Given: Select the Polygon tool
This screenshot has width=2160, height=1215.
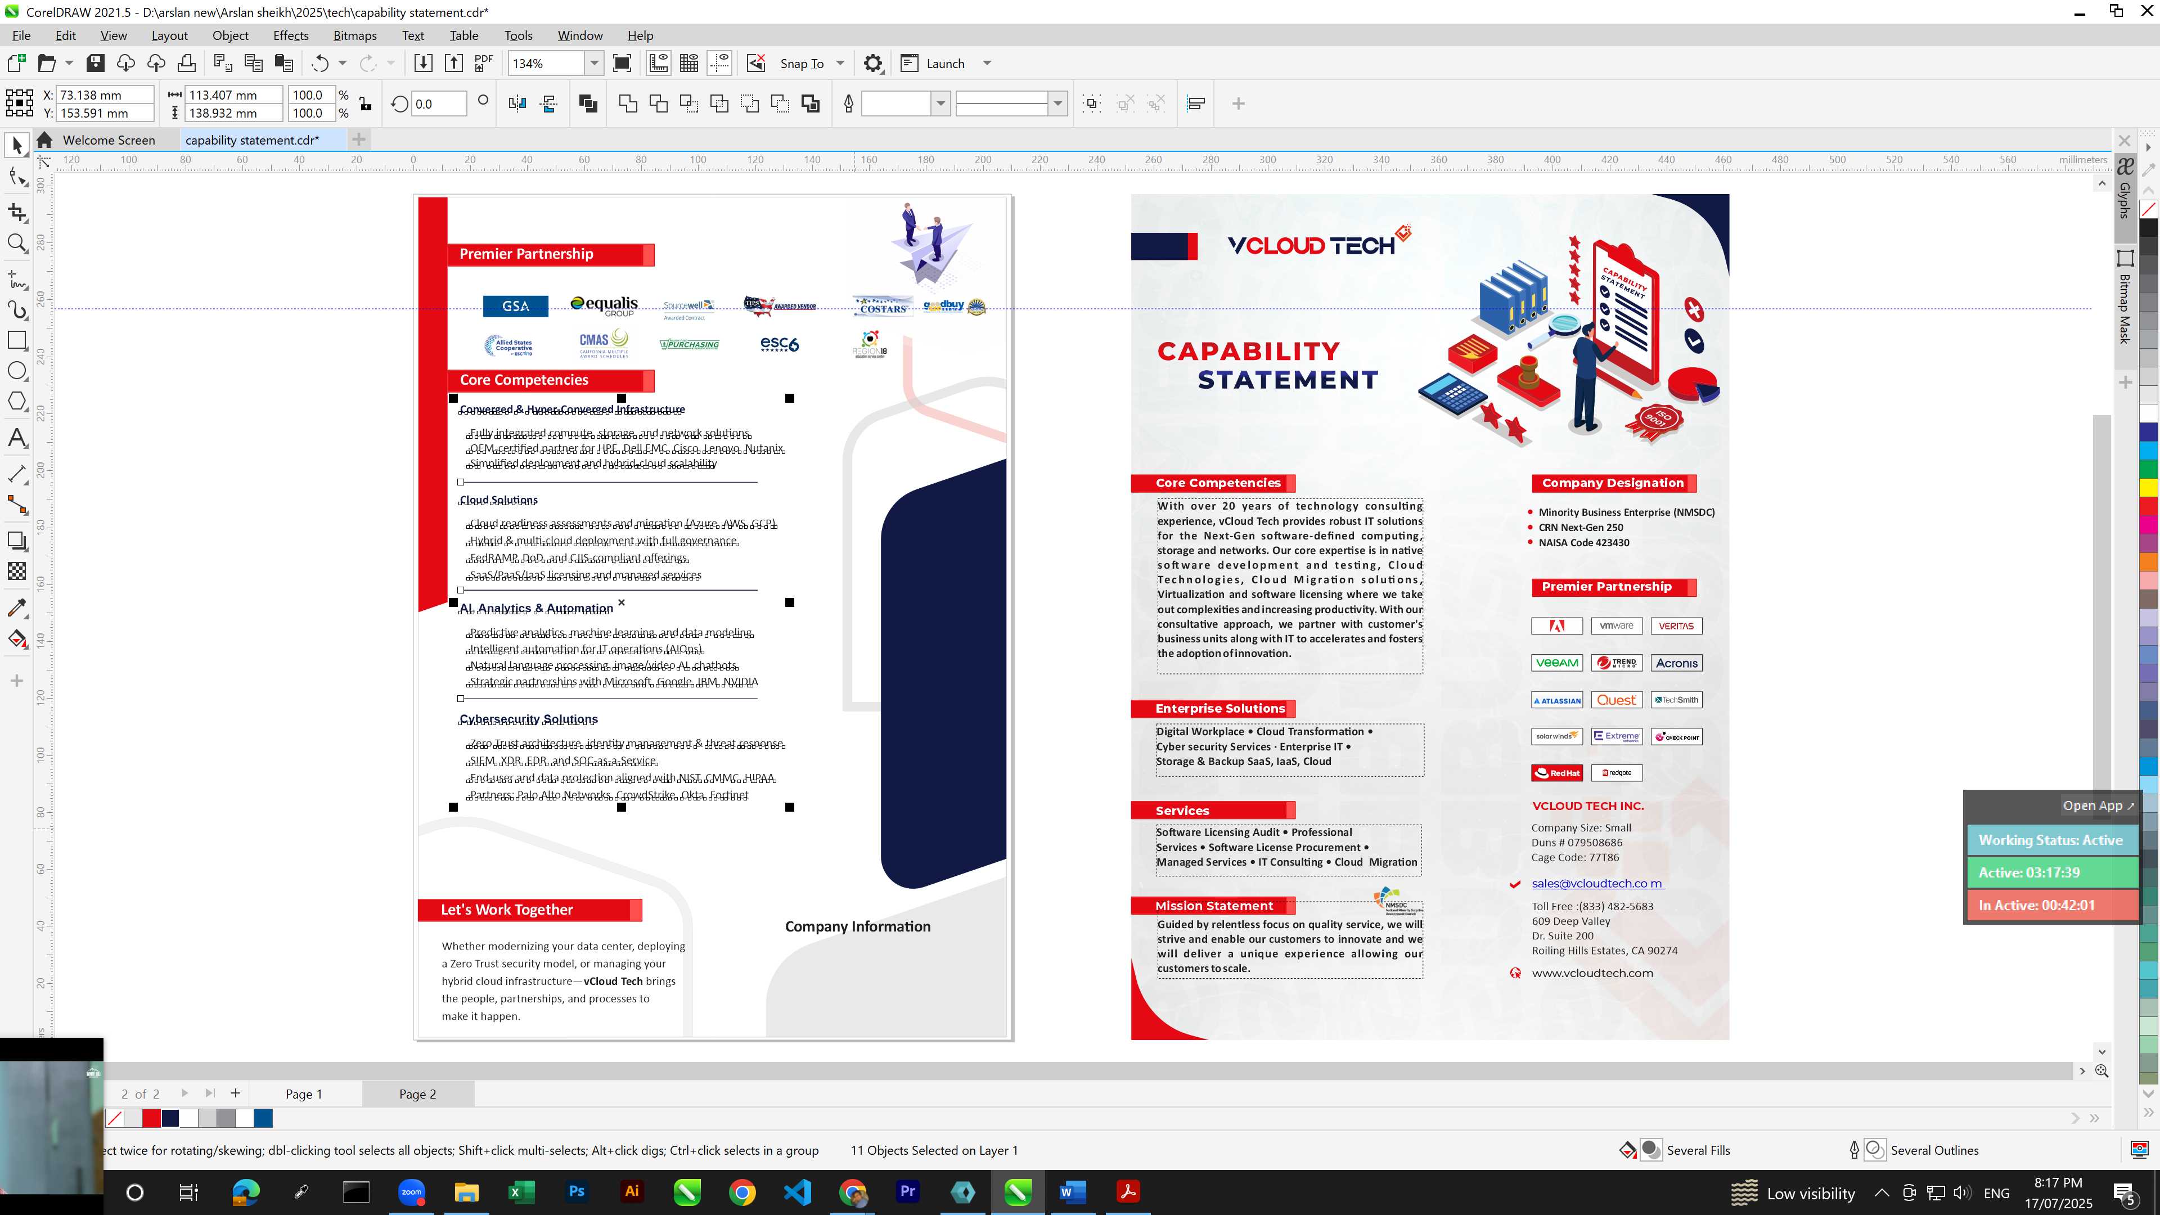Looking at the screenshot, I should [17, 401].
